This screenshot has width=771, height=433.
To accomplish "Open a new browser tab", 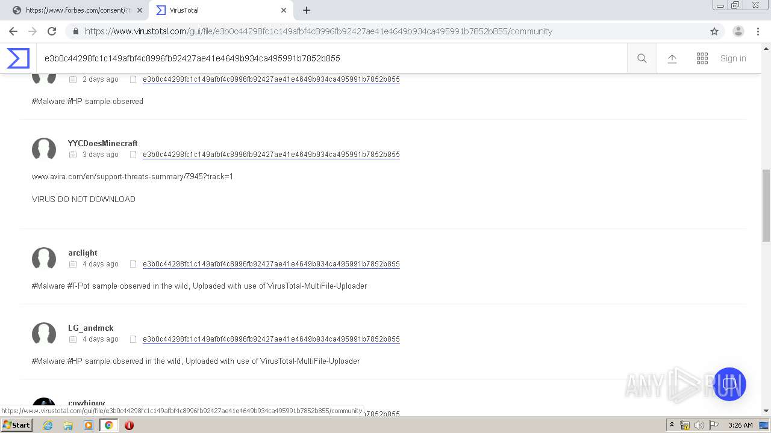I will [x=307, y=10].
